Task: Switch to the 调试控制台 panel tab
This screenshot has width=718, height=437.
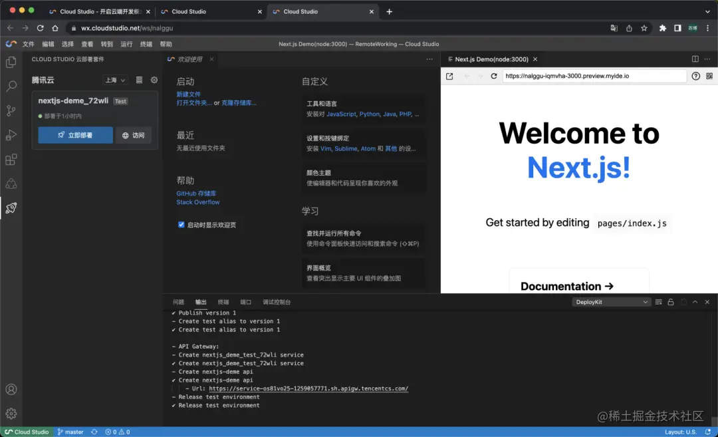Action: [x=277, y=302]
